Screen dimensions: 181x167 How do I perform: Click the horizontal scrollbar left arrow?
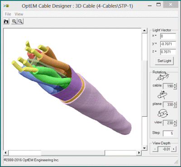click(x=5, y=153)
